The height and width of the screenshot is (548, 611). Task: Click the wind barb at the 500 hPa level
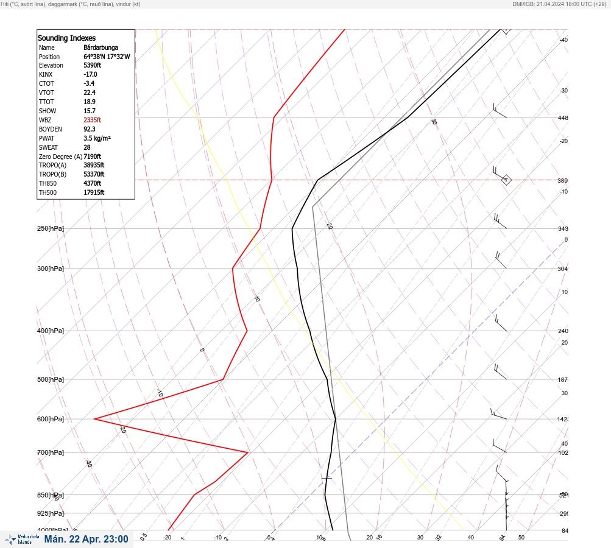[x=500, y=371]
